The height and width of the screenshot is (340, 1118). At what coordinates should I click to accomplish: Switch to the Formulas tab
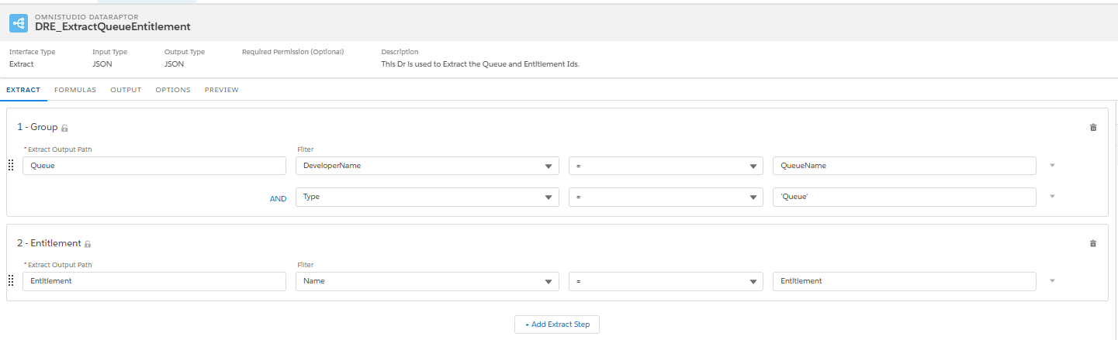pyautogui.click(x=75, y=90)
